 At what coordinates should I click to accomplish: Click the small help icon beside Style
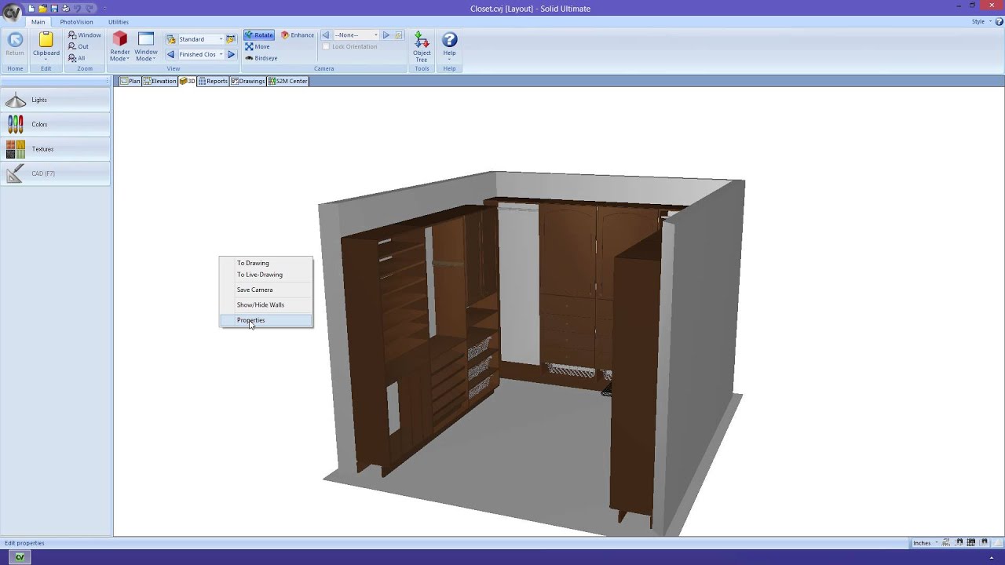click(998, 22)
